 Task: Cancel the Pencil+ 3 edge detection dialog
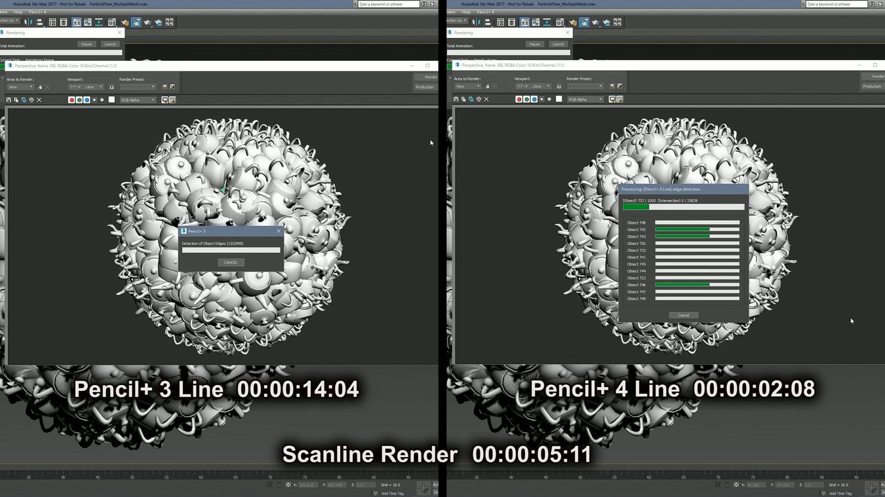point(231,262)
